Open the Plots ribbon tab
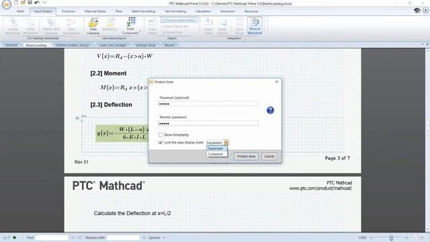Image resolution: width=430 pixels, height=242 pixels. pyautogui.click(x=119, y=11)
